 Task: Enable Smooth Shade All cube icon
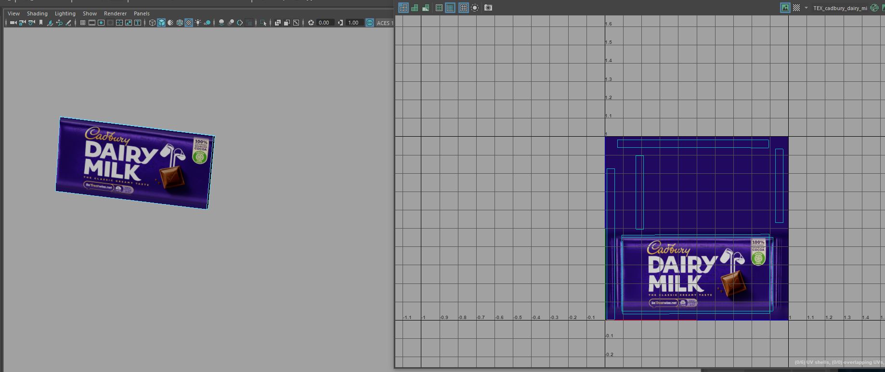click(161, 23)
